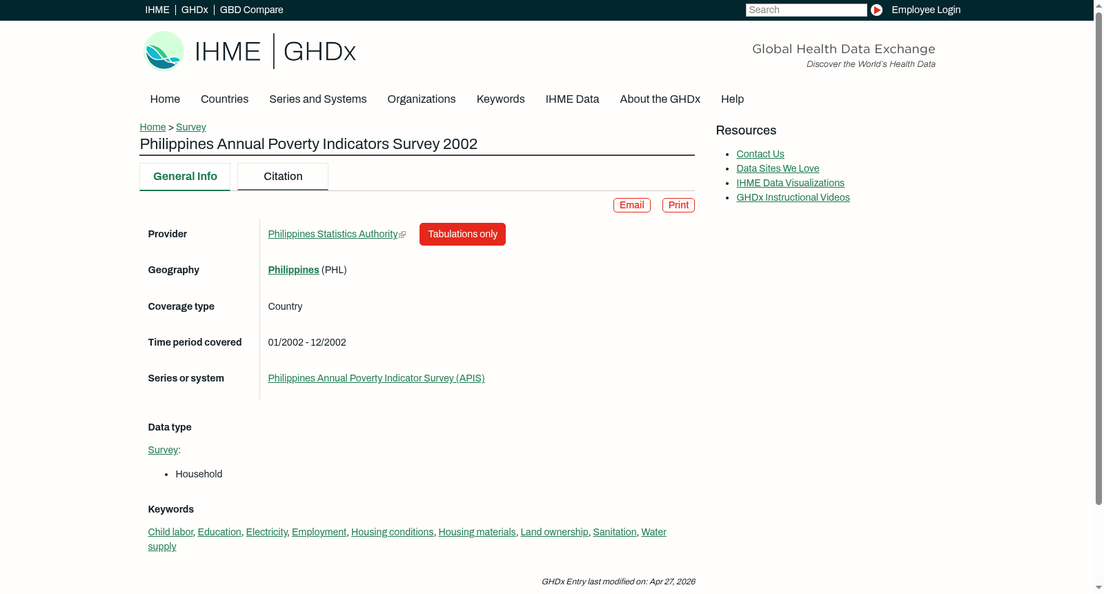This screenshot has width=1104, height=594.
Task: Click the vertical page scrollbar thumb
Action: (1098, 258)
